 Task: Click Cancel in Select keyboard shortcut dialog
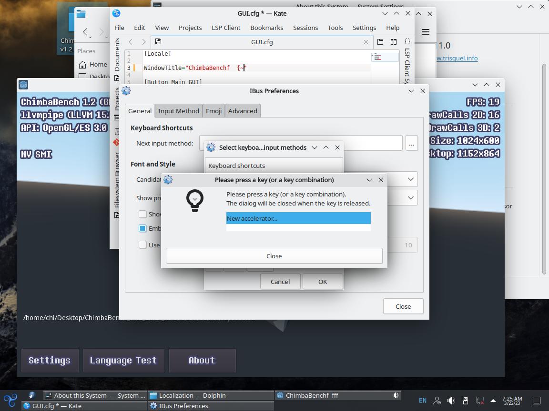(x=280, y=282)
